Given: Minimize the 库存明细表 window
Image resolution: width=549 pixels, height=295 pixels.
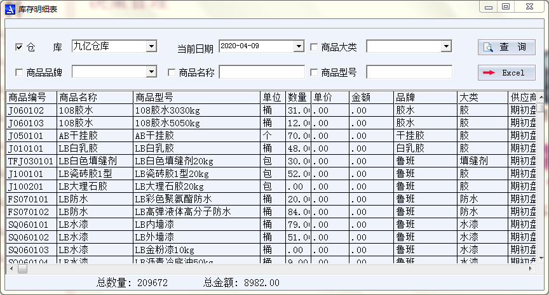Looking at the screenshot, I should 489,6.
